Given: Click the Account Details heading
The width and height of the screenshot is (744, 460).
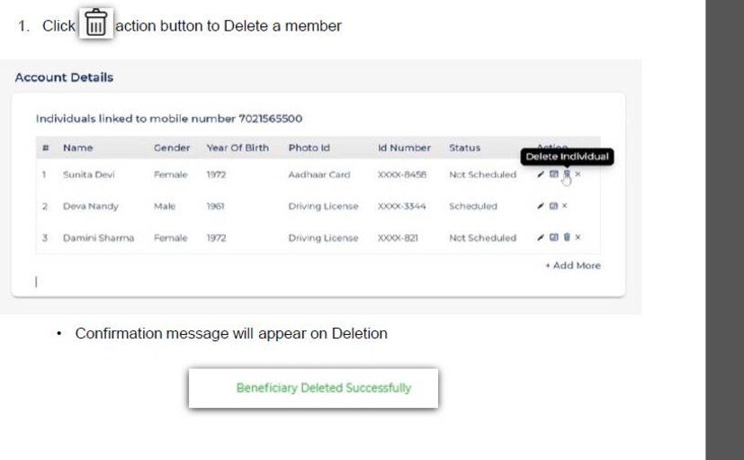Looking at the screenshot, I should pos(64,77).
